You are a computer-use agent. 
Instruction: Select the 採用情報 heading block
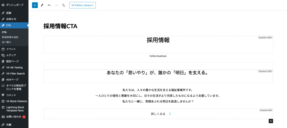tap(158, 40)
